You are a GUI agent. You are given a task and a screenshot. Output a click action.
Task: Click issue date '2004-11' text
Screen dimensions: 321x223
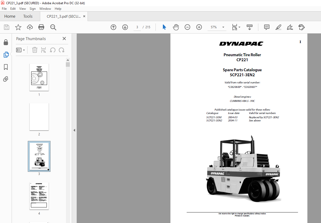(x=233, y=121)
